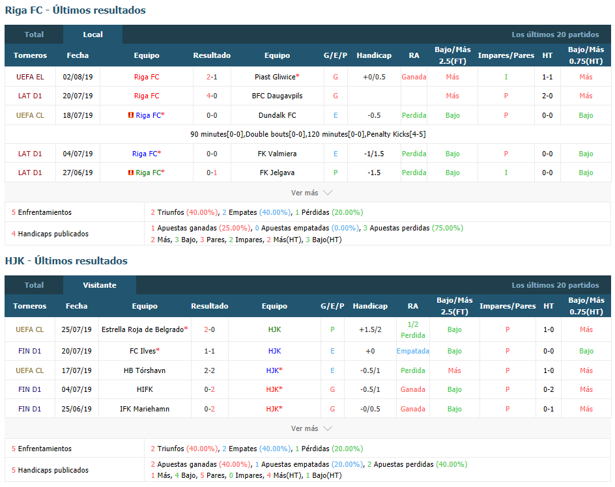Click the 2-0 result of Estrella Roja match
Viewport: 615px width, 487px height.
[x=209, y=329]
